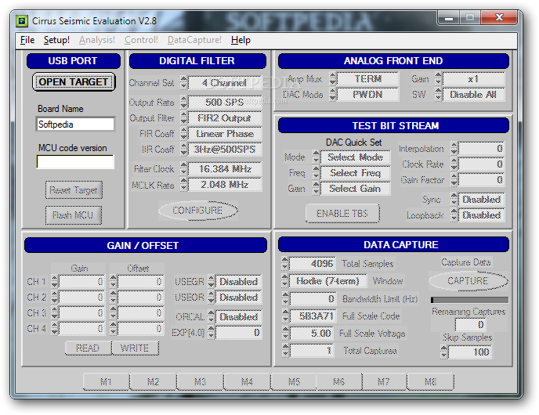Adjust the Interpolation spinner arrows
Image resolution: width=539 pixels, height=415 pixels.
(x=454, y=149)
